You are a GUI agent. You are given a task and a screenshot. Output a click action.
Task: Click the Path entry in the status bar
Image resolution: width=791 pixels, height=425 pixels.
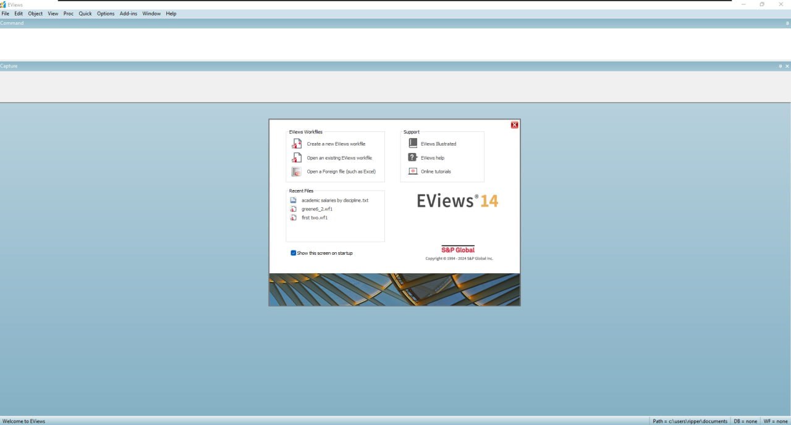point(690,421)
